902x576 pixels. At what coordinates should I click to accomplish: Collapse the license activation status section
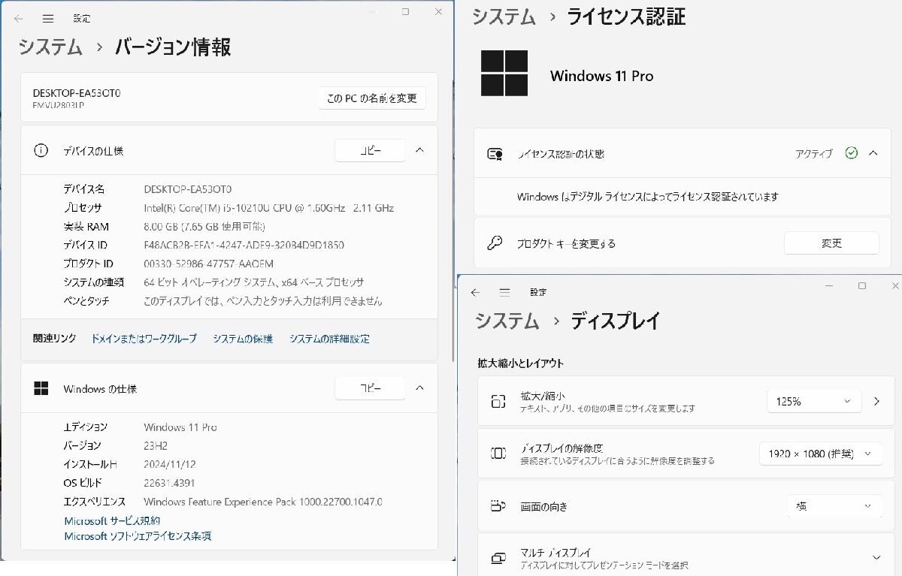873,153
